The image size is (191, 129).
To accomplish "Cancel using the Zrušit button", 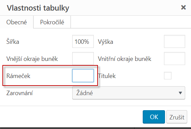I will click(x=177, y=117).
